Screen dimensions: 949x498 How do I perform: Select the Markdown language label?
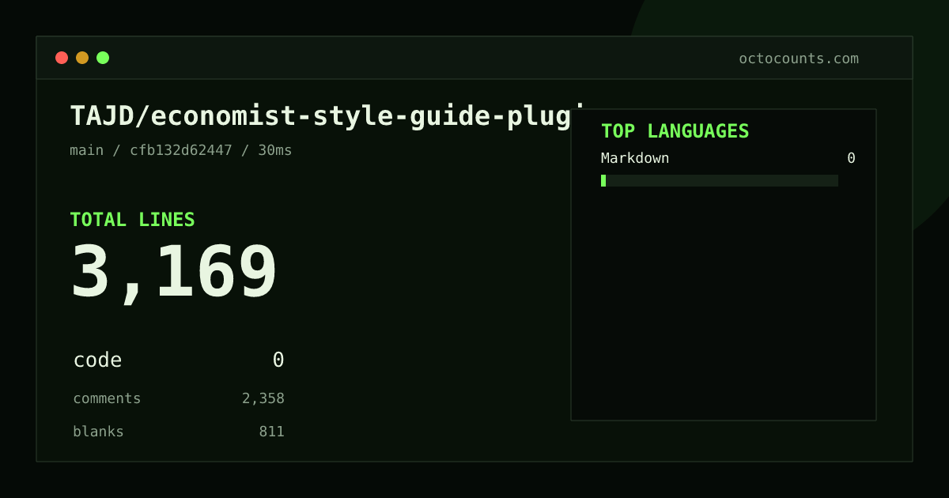pyautogui.click(x=635, y=158)
